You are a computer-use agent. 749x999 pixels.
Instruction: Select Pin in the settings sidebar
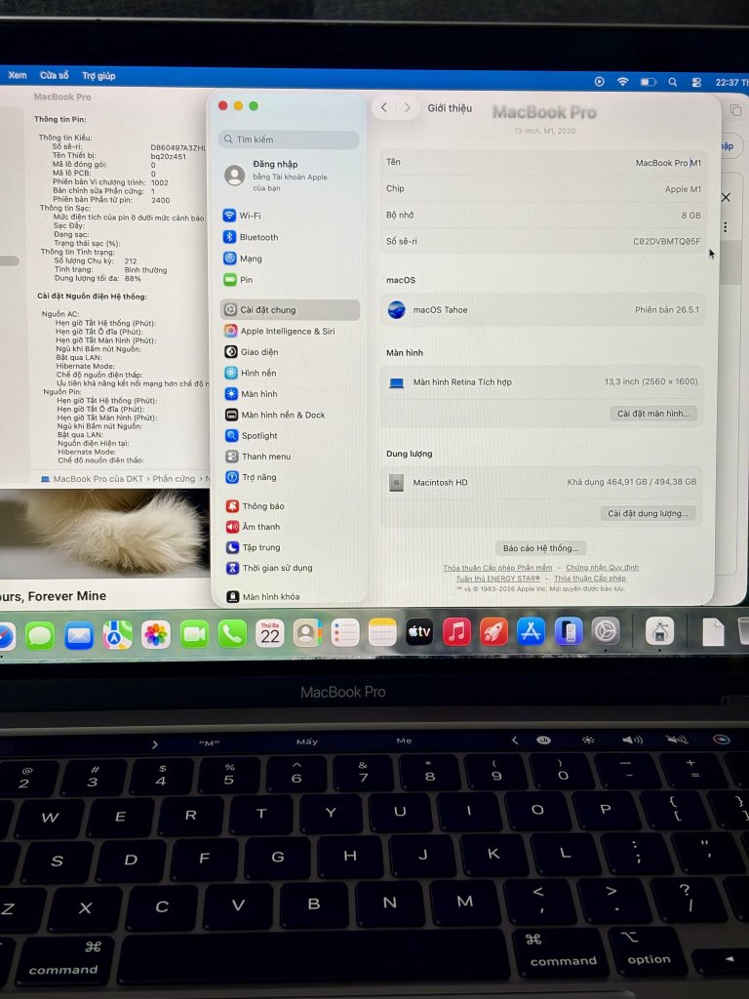pyautogui.click(x=238, y=280)
